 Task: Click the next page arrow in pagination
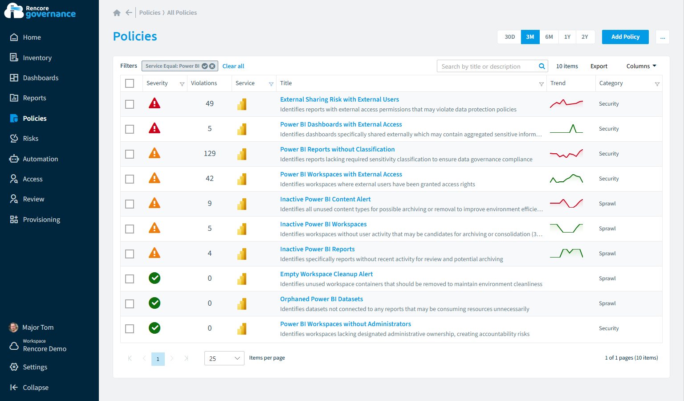172,358
